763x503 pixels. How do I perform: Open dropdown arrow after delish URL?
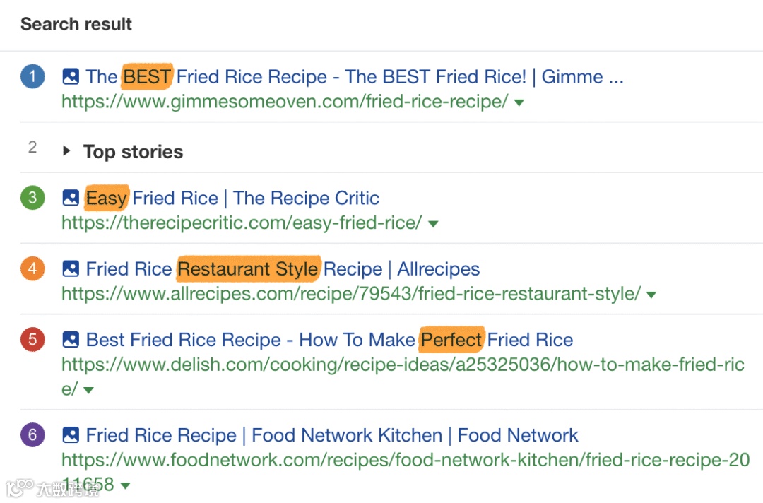tap(88, 390)
